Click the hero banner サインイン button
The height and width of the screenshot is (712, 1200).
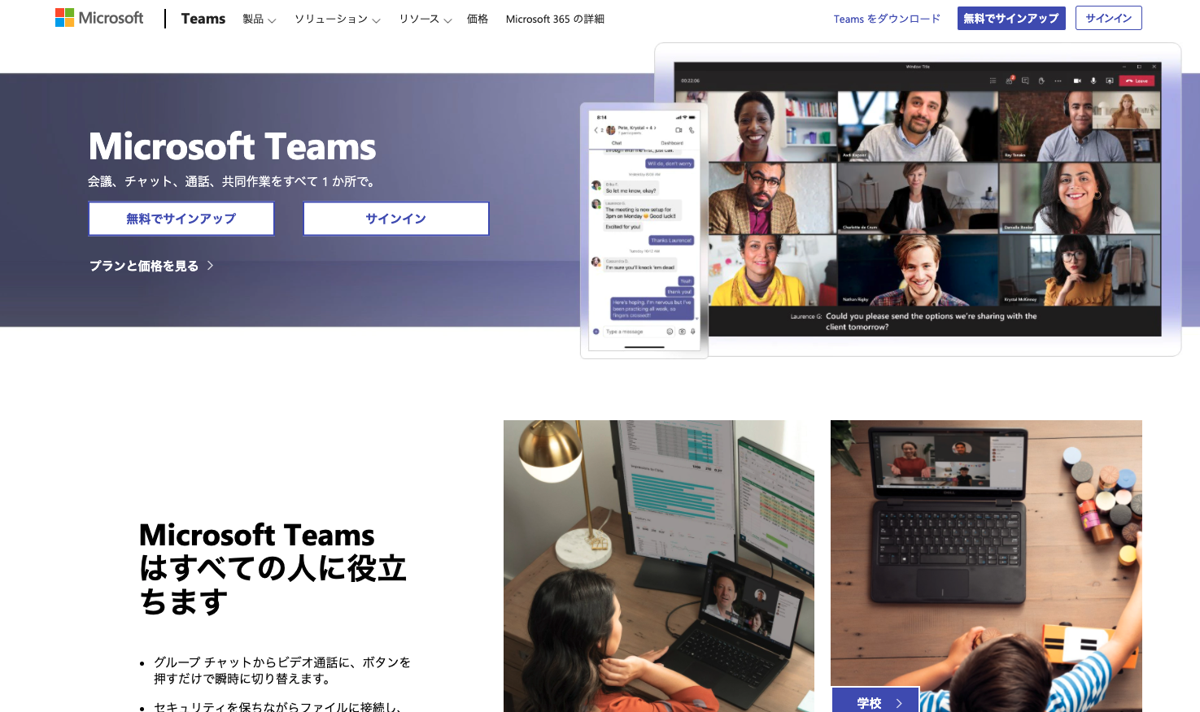(x=396, y=219)
